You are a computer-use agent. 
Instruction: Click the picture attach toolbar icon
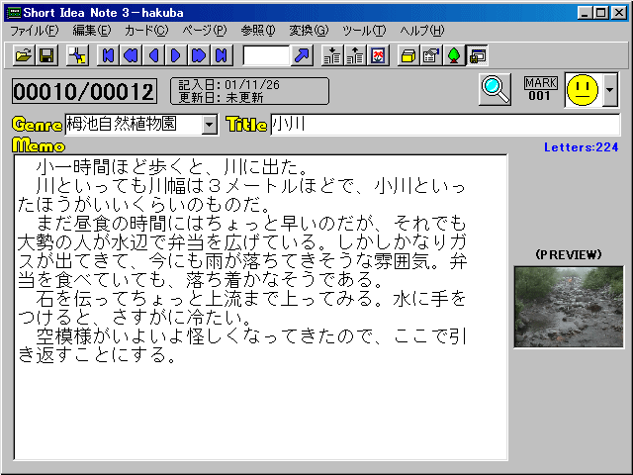click(378, 55)
